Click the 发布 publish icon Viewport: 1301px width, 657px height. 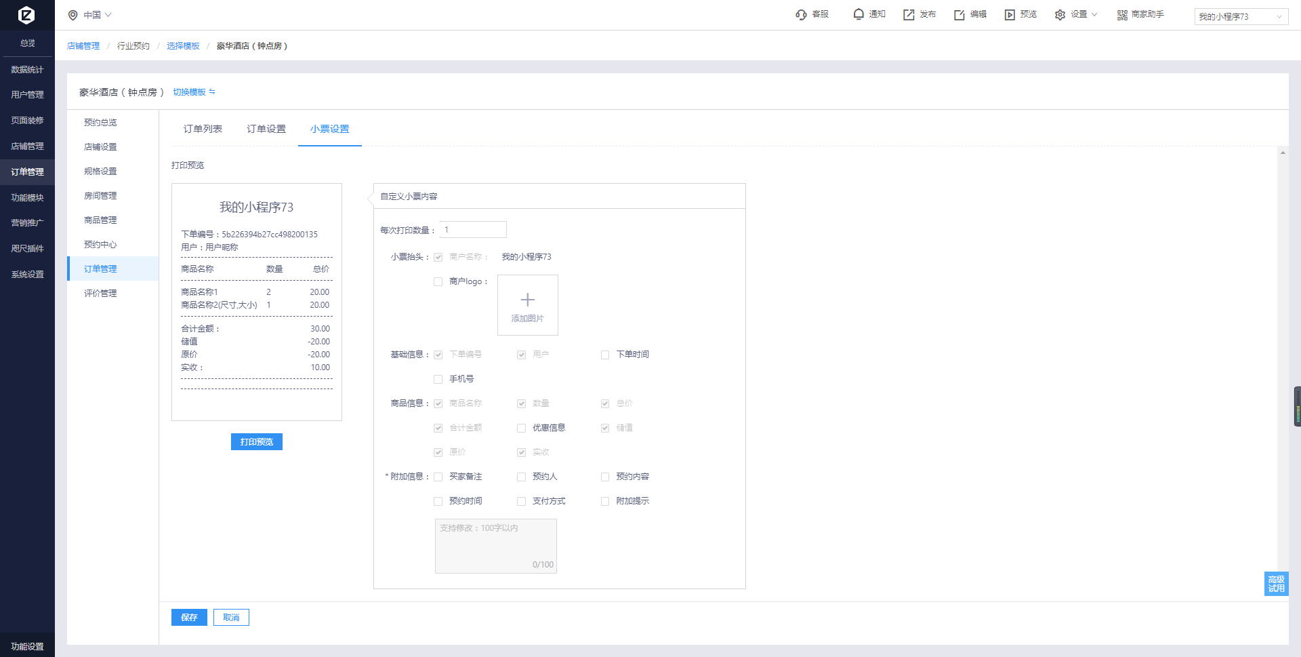[909, 15]
